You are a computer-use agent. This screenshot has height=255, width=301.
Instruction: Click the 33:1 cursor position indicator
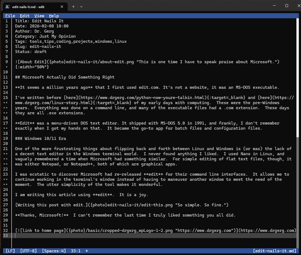pyautogui.click(x=75, y=251)
